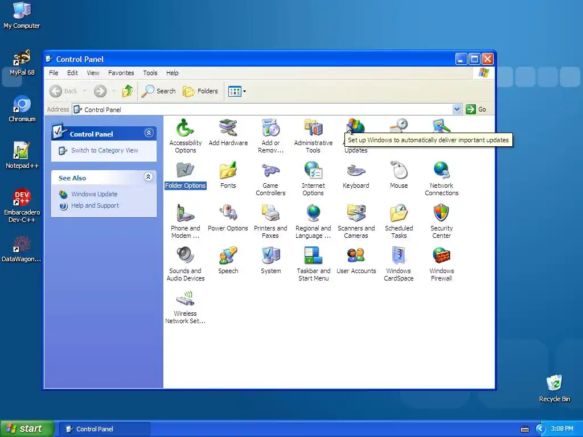Open Scheduled Tasks icon
Viewport: 583px width, 437px height.
[399, 214]
